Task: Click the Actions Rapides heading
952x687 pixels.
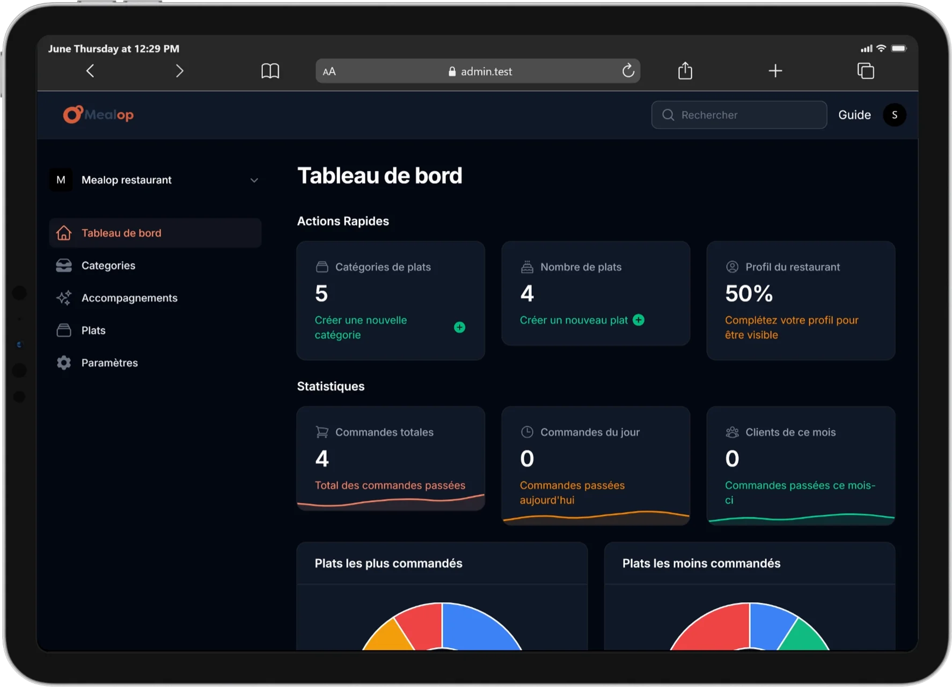Action: tap(343, 221)
